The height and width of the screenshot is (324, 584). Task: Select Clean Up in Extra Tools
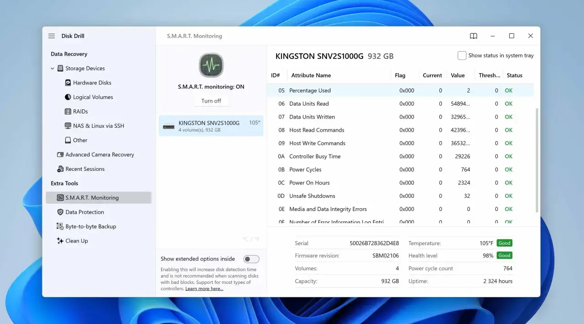point(76,241)
